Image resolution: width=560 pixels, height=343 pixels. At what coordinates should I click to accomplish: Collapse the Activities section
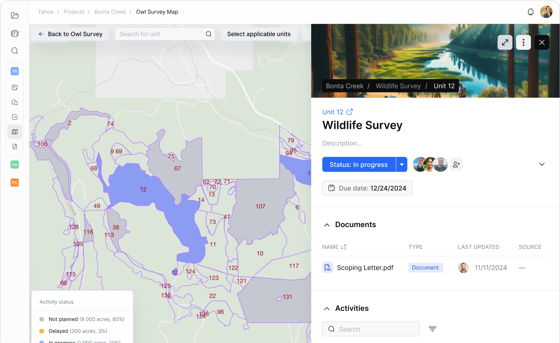[x=326, y=308]
